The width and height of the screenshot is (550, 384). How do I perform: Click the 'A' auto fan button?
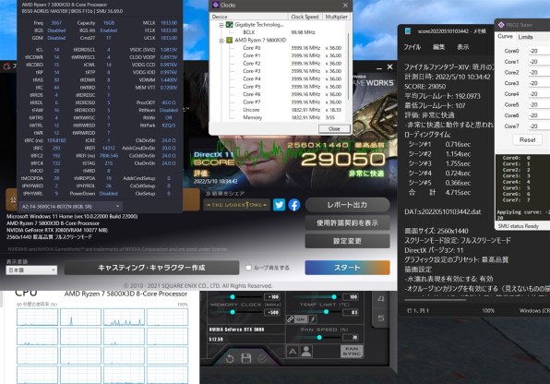(293, 352)
